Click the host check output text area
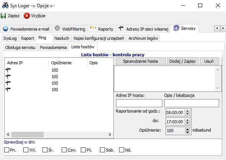The image size is (226, 160). click(165, 78)
